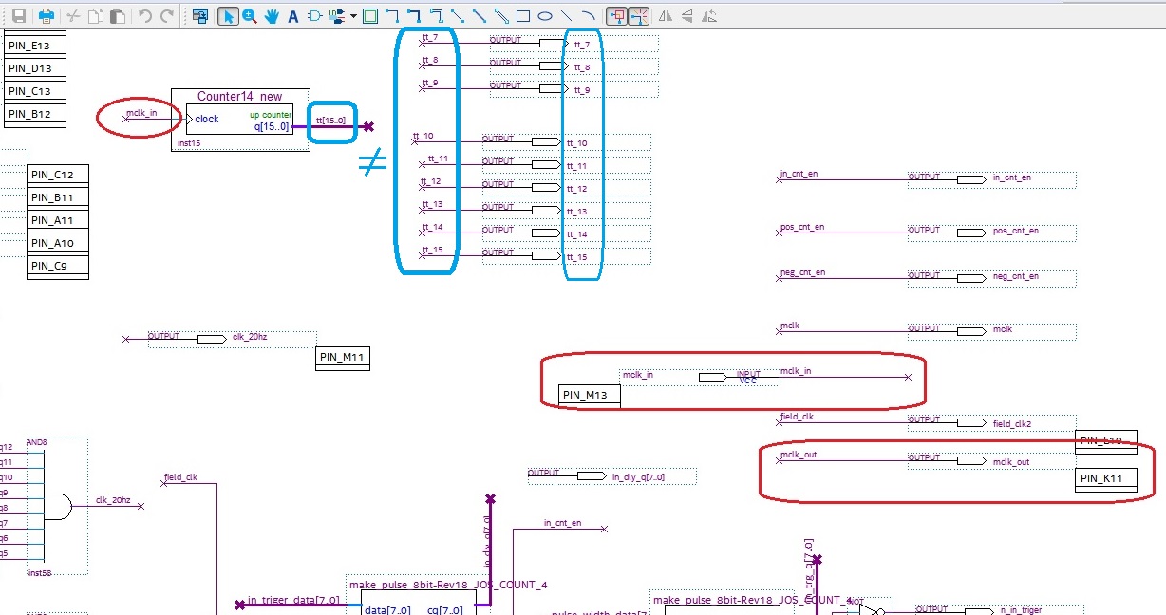
Task: Select the Hand pan tool
Action: click(272, 16)
